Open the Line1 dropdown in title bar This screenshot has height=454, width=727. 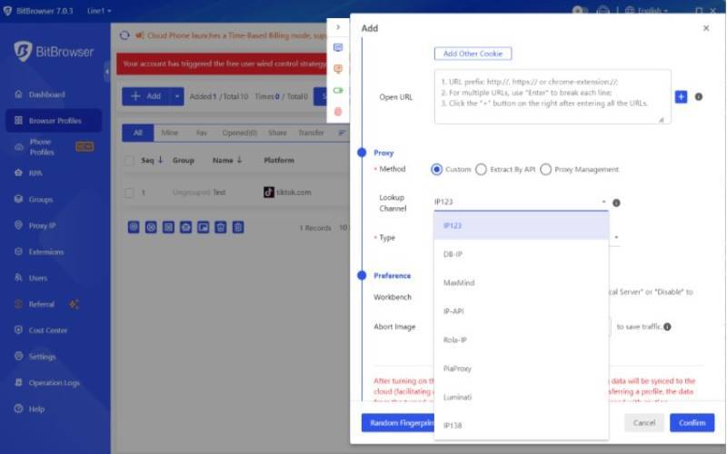pos(99,11)
